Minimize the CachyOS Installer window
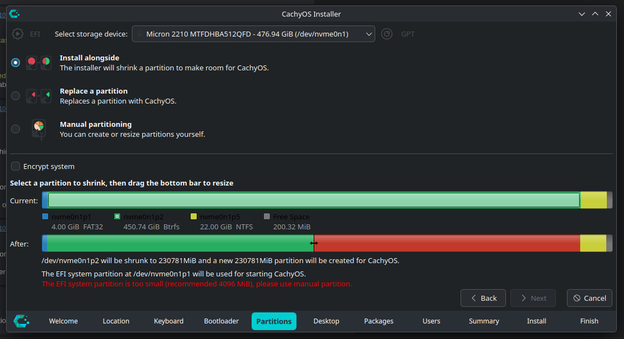 [582, 14]
